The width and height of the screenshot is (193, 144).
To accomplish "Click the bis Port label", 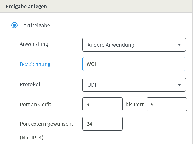I will [x=135, y=104].
